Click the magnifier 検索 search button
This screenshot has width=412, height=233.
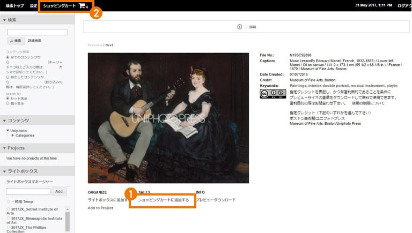coord(16,41)
